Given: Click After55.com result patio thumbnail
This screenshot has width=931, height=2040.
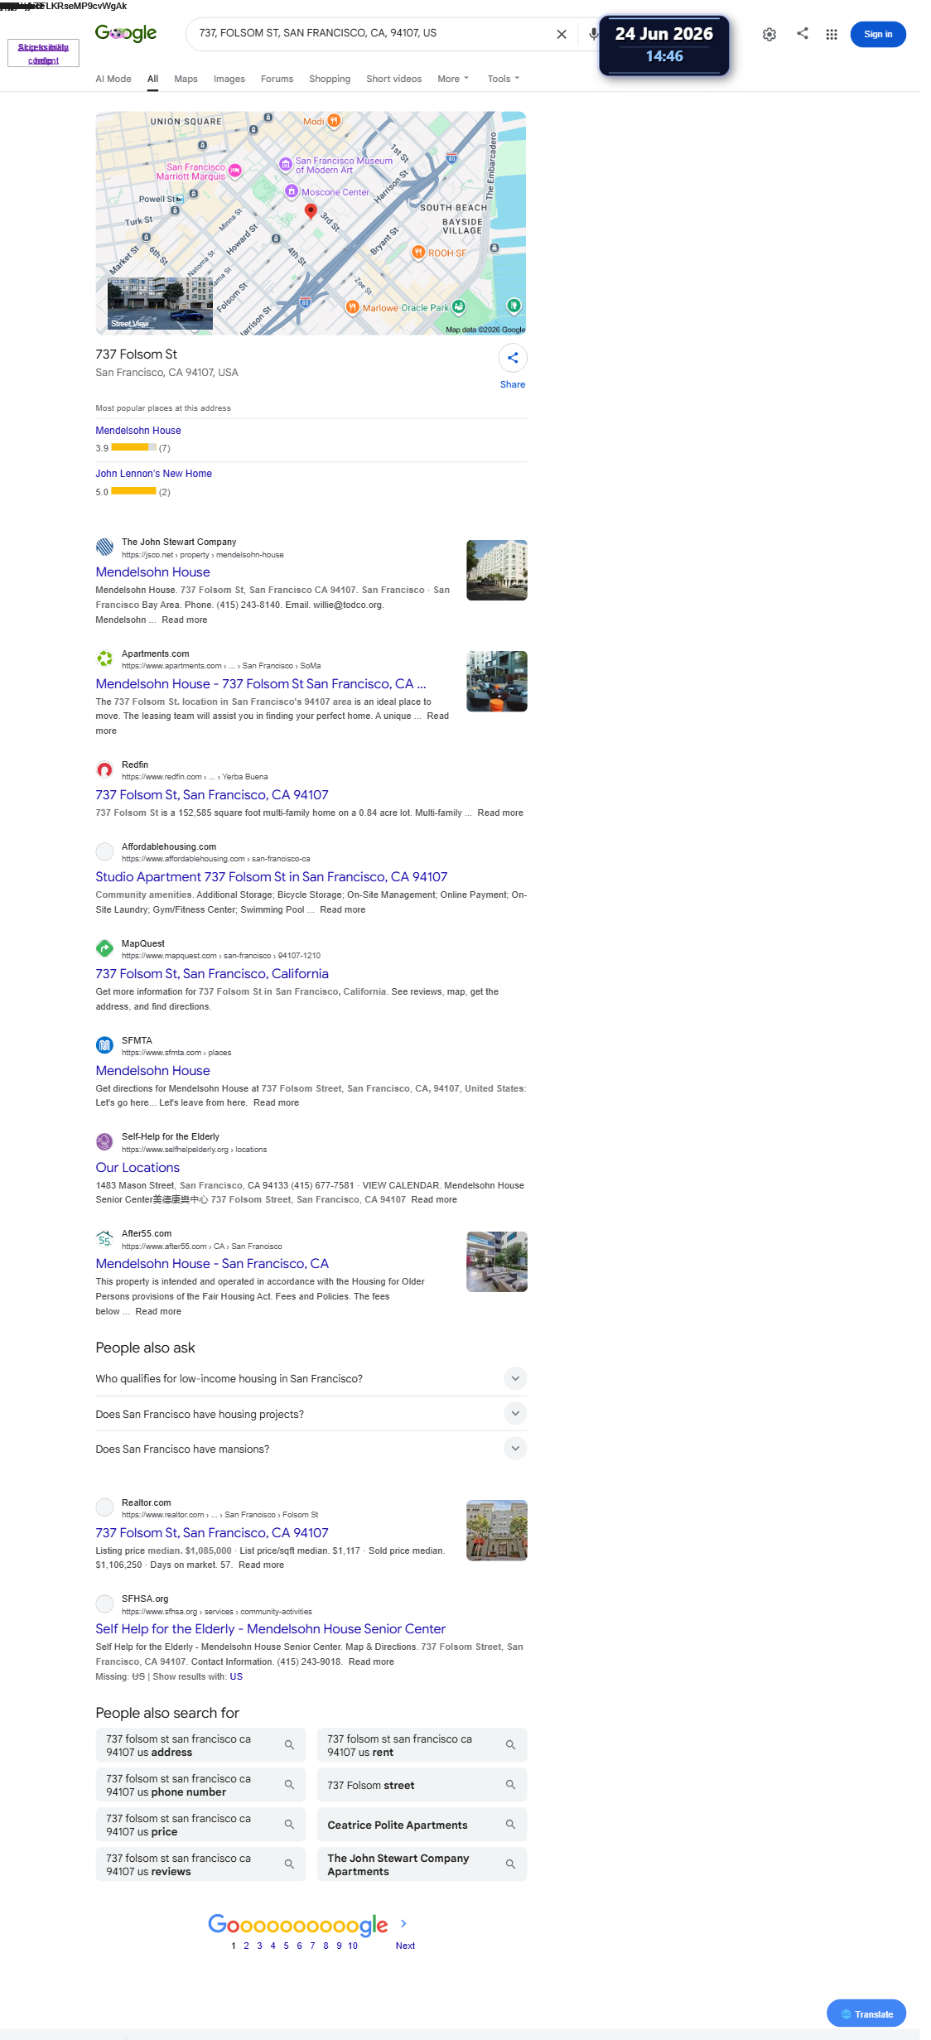Looking at the screenshot, I should click(x=497, y=1261).
